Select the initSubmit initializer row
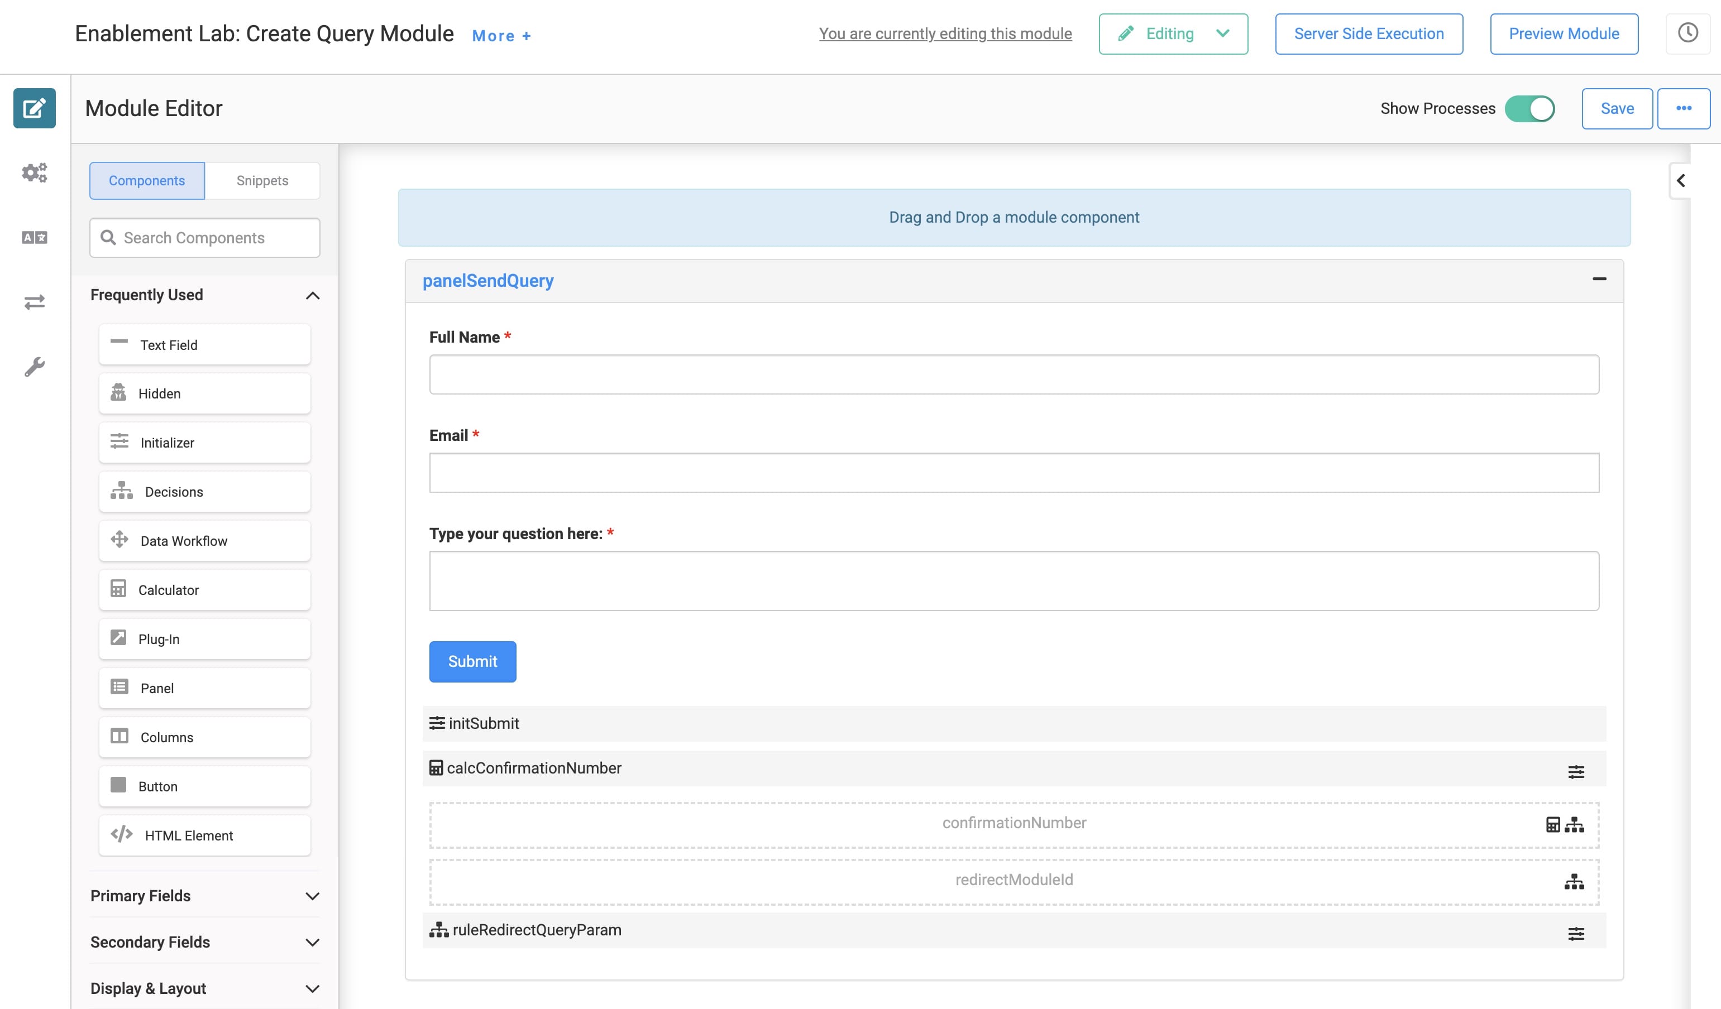Viewport: 1721px width, 1009px height. (x=1014, y=724)
